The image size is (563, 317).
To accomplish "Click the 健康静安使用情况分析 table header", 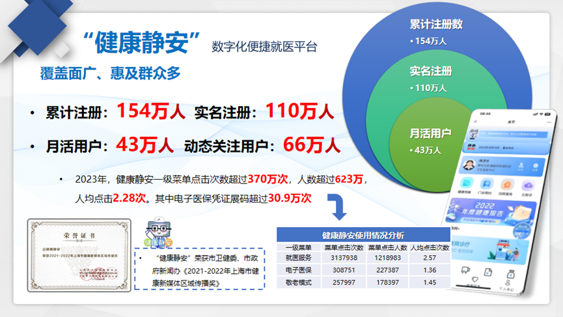I will click(363, 235).
